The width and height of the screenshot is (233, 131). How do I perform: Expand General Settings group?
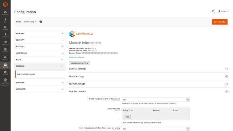point(149,69)
